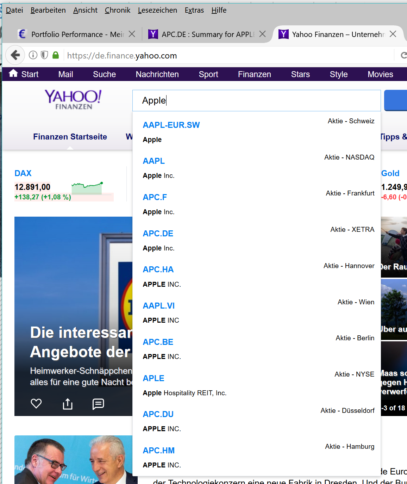Click into the Apple search field
Viewport: 407px width, 484px height.
pyautogui.click(x=257, y=100)
